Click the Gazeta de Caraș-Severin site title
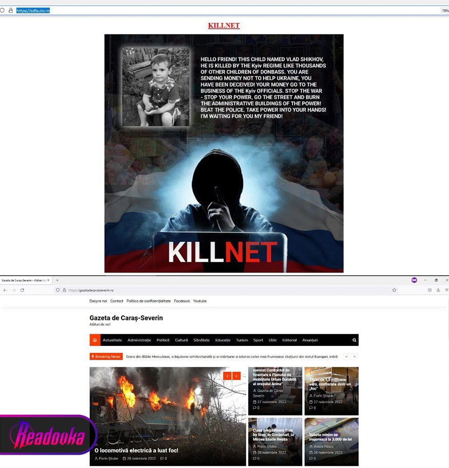 coord(126,318)
